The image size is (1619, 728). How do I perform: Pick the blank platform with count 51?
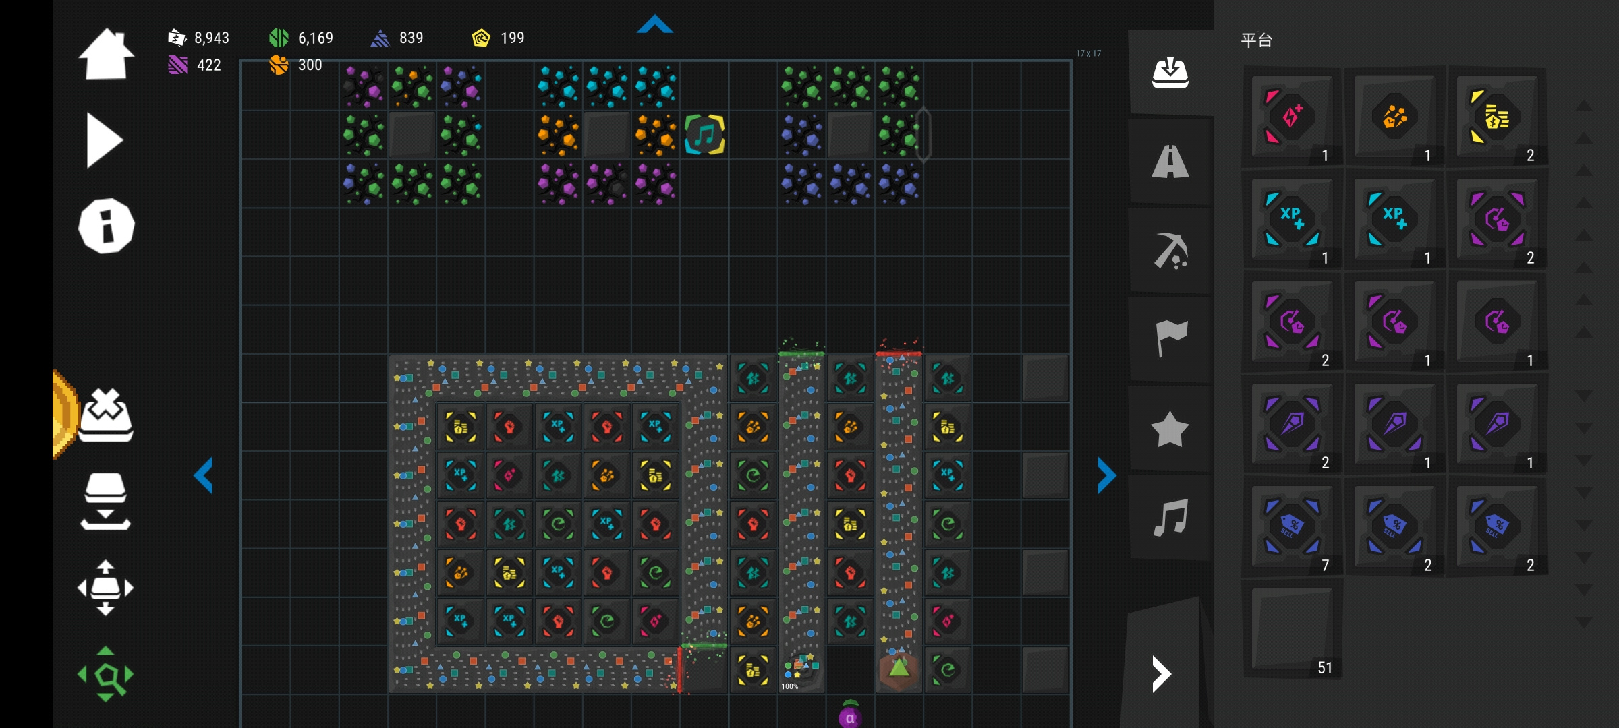1292,629
